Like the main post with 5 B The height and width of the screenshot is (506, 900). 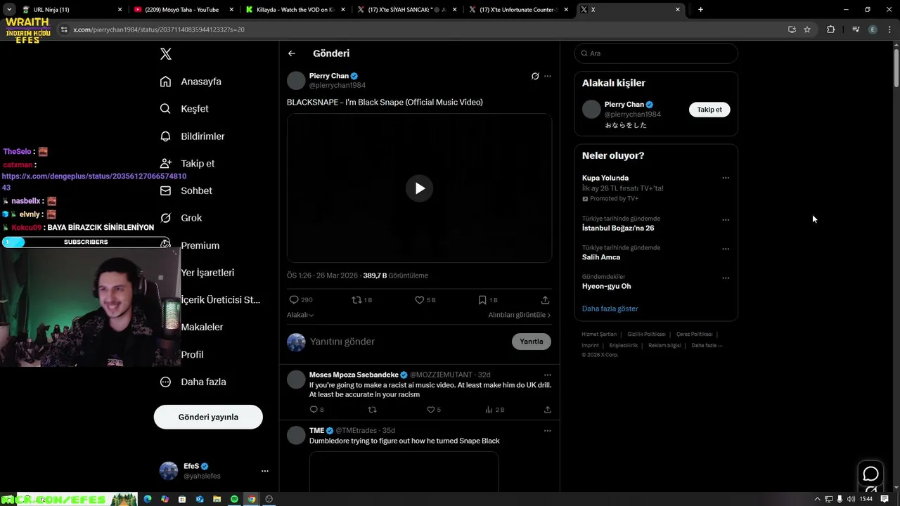(425, 300)
